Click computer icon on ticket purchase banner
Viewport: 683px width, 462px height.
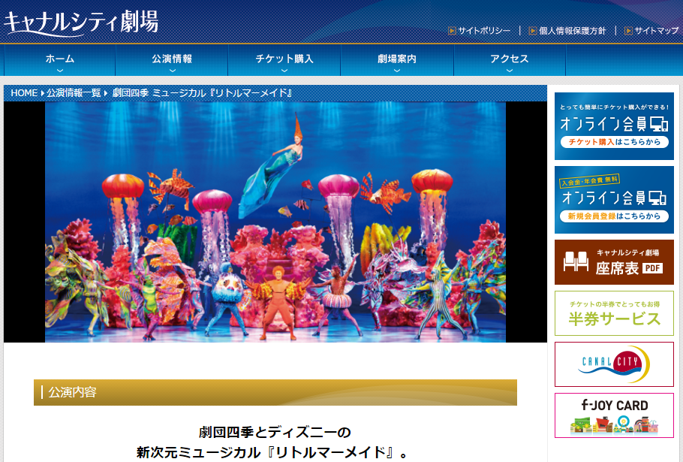point(659,124)
